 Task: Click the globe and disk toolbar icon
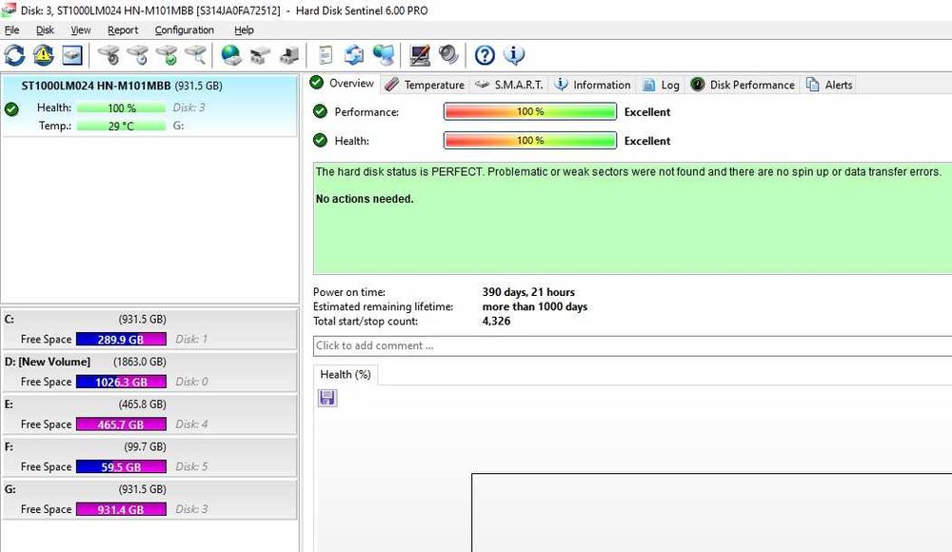230,55
